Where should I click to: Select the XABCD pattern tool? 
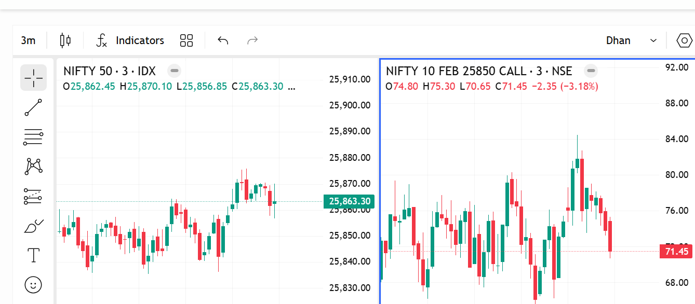point(34,167)
